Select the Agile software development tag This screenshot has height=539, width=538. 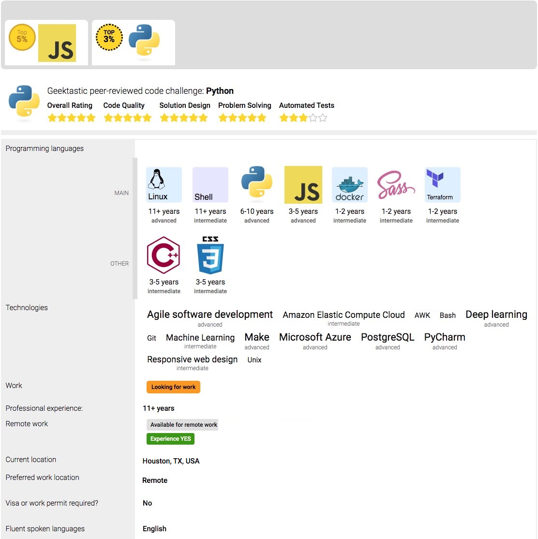point(210,314)
